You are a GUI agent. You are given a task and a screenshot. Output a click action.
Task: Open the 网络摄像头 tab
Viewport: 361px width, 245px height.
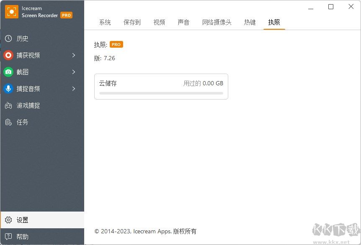pyautogui.click(x=217, y=22)
